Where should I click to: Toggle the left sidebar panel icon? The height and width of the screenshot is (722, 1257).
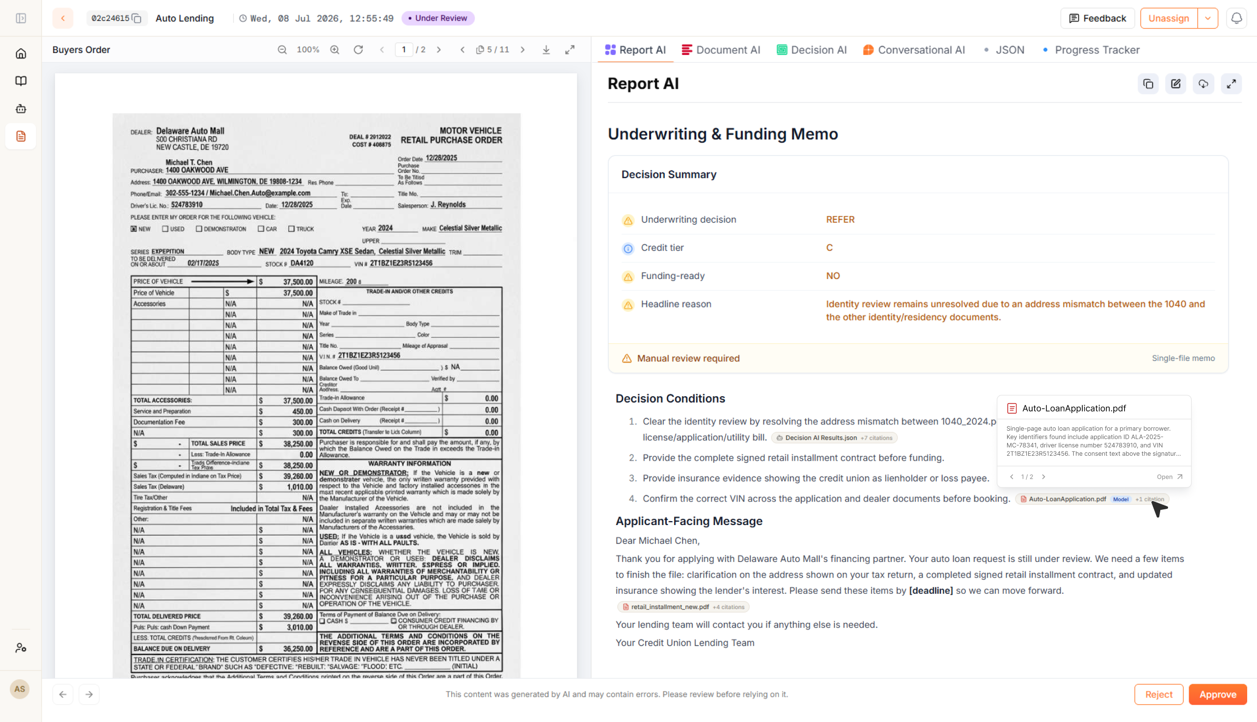click(21, 18)
